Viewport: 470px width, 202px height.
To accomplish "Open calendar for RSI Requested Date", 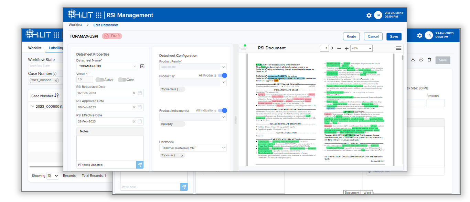I will [140, 93].
